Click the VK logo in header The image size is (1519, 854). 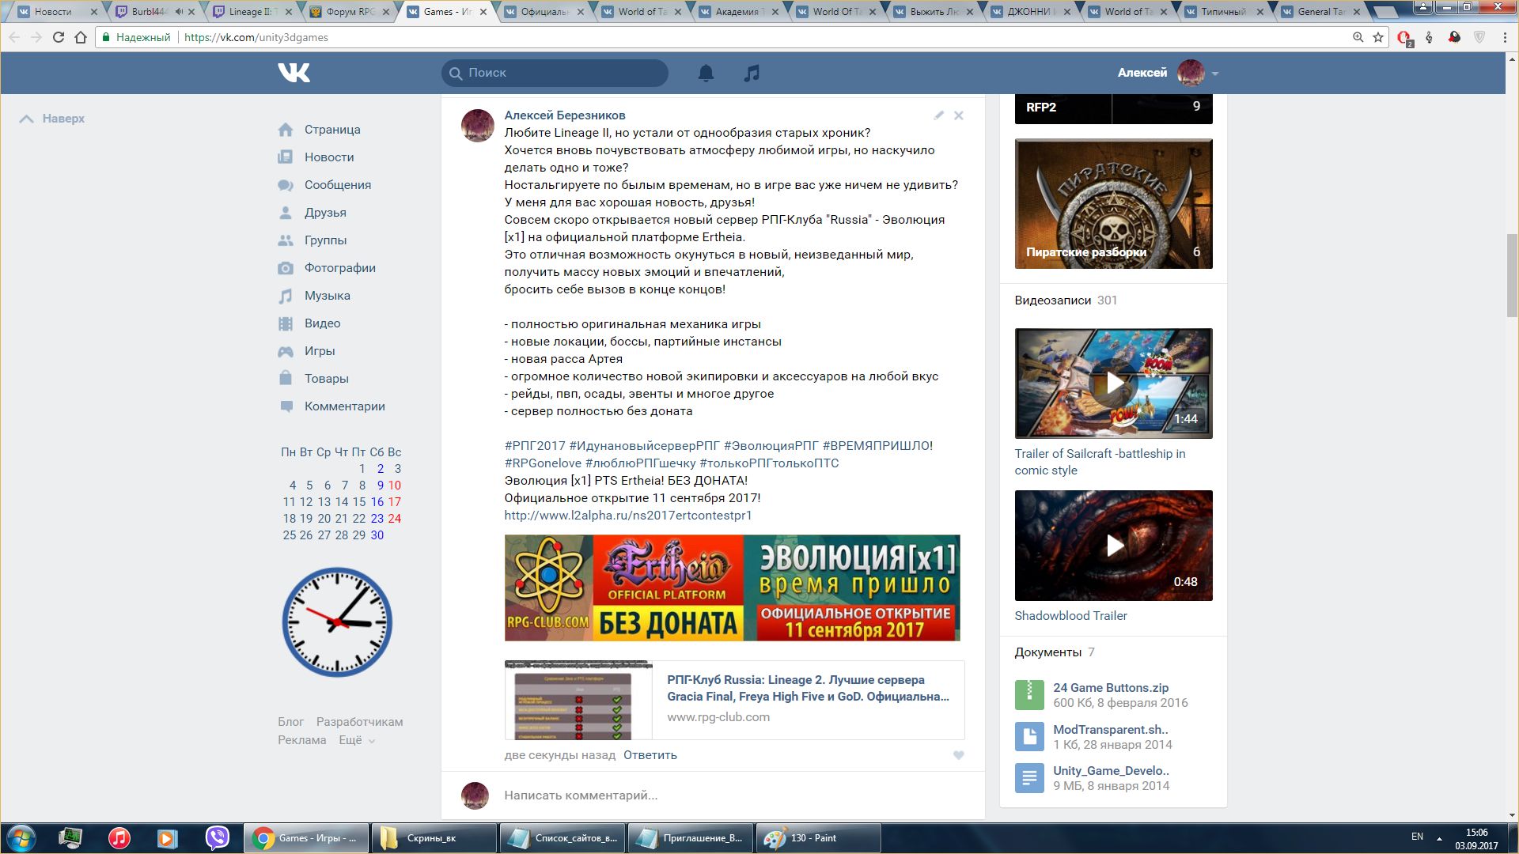click(x=294, y=73)
